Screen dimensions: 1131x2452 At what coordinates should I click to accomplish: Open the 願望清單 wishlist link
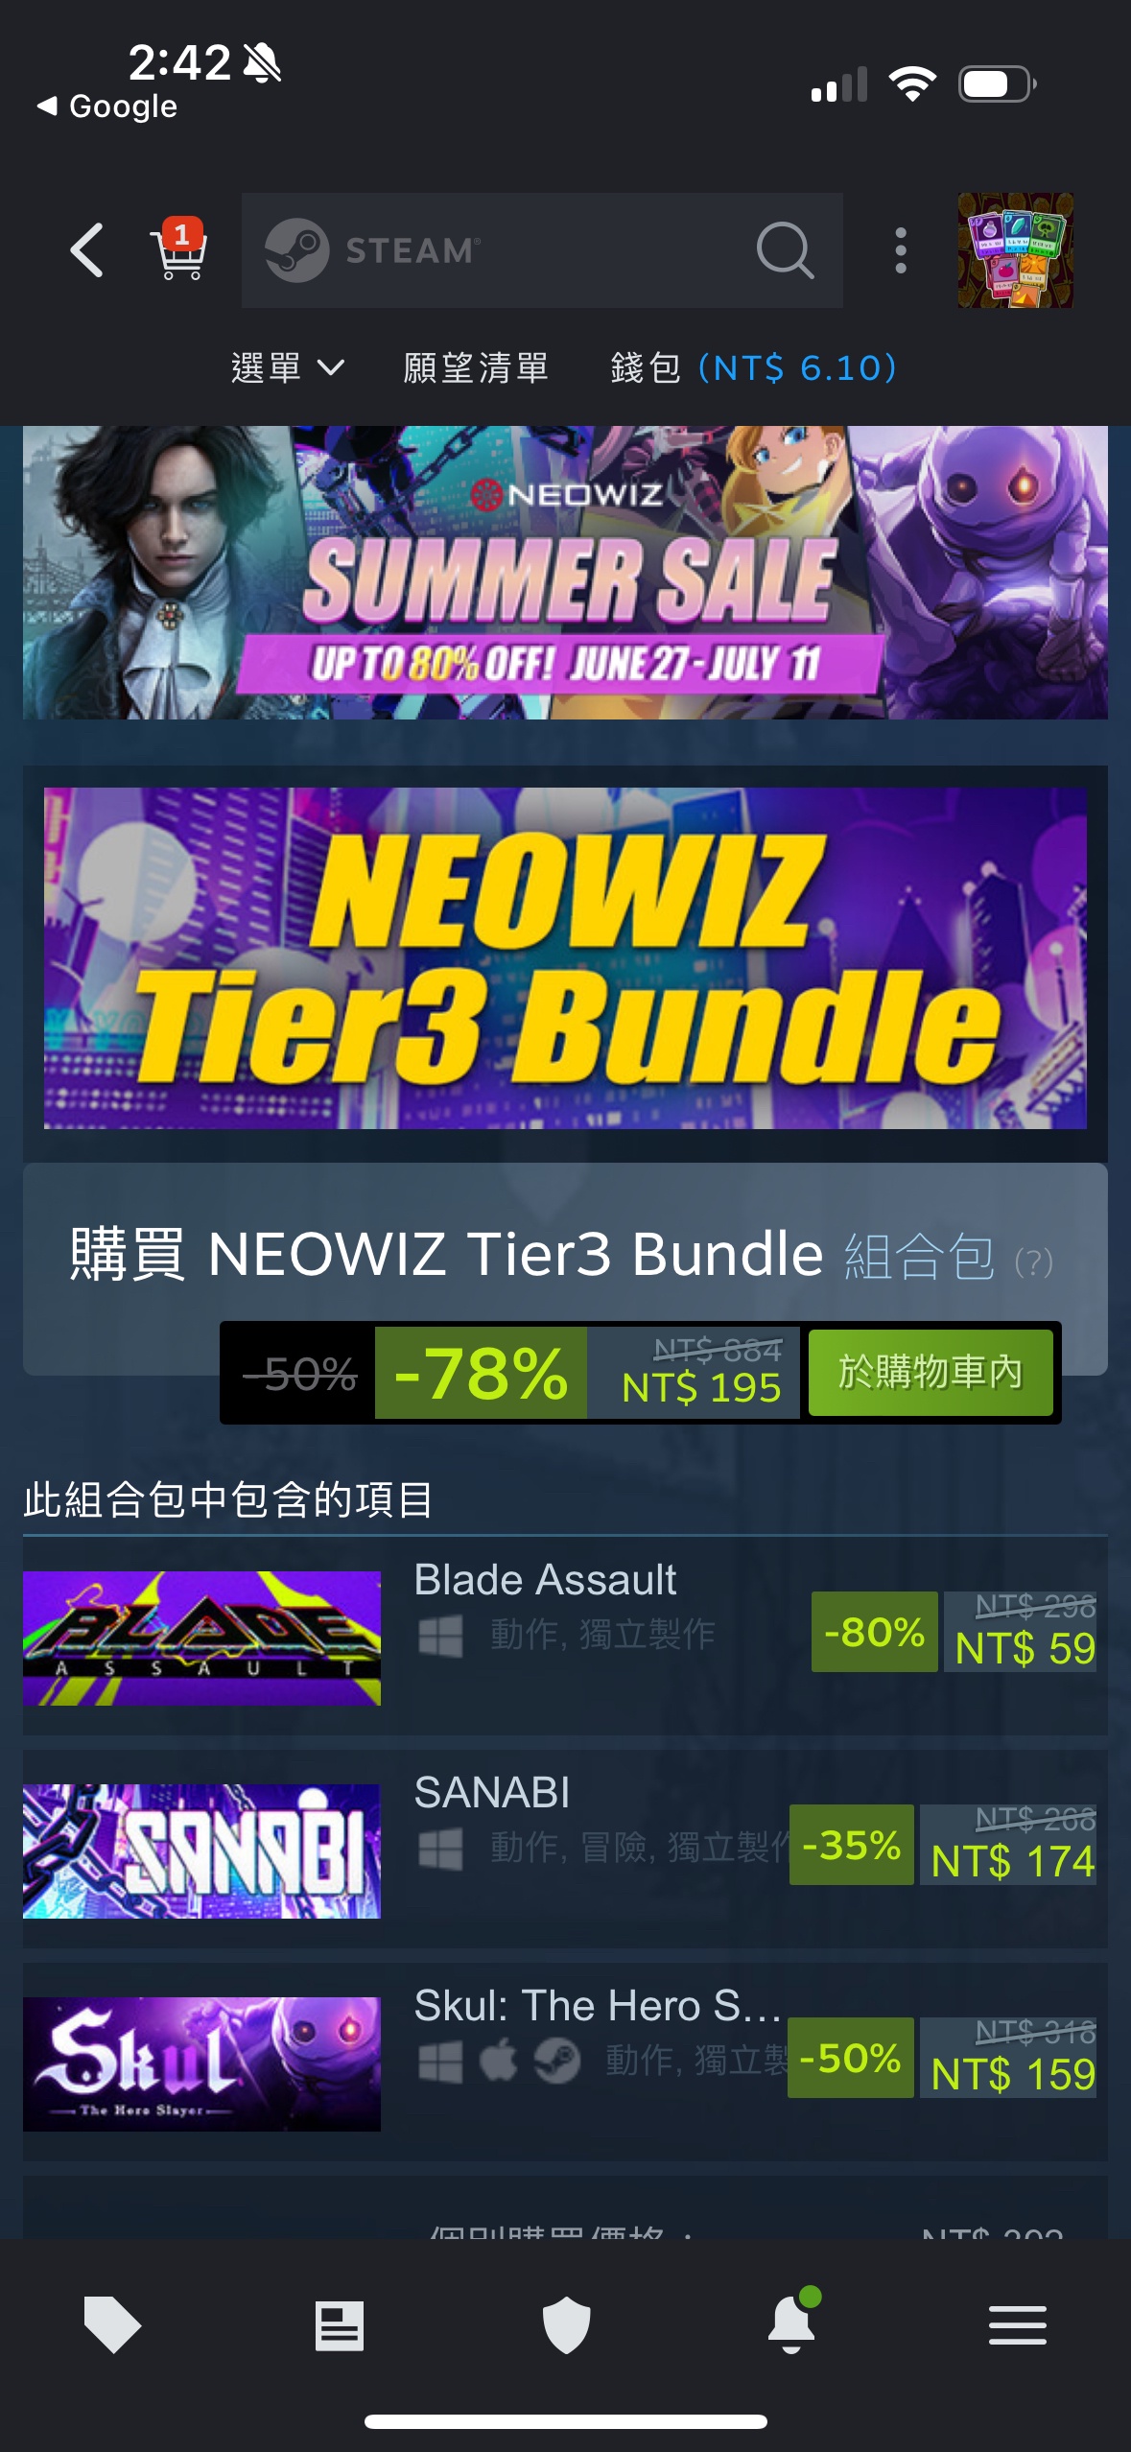476,367
